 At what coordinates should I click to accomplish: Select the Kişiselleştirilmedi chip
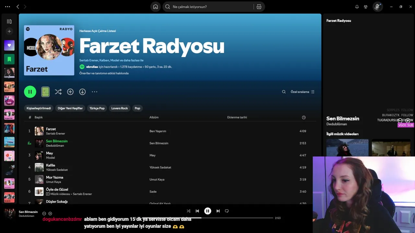click(x=39, y=108)
